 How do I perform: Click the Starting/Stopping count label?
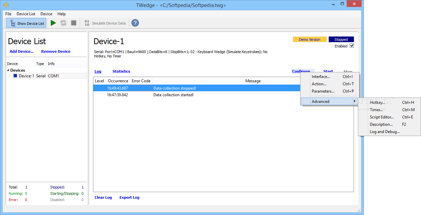(65, 193)
